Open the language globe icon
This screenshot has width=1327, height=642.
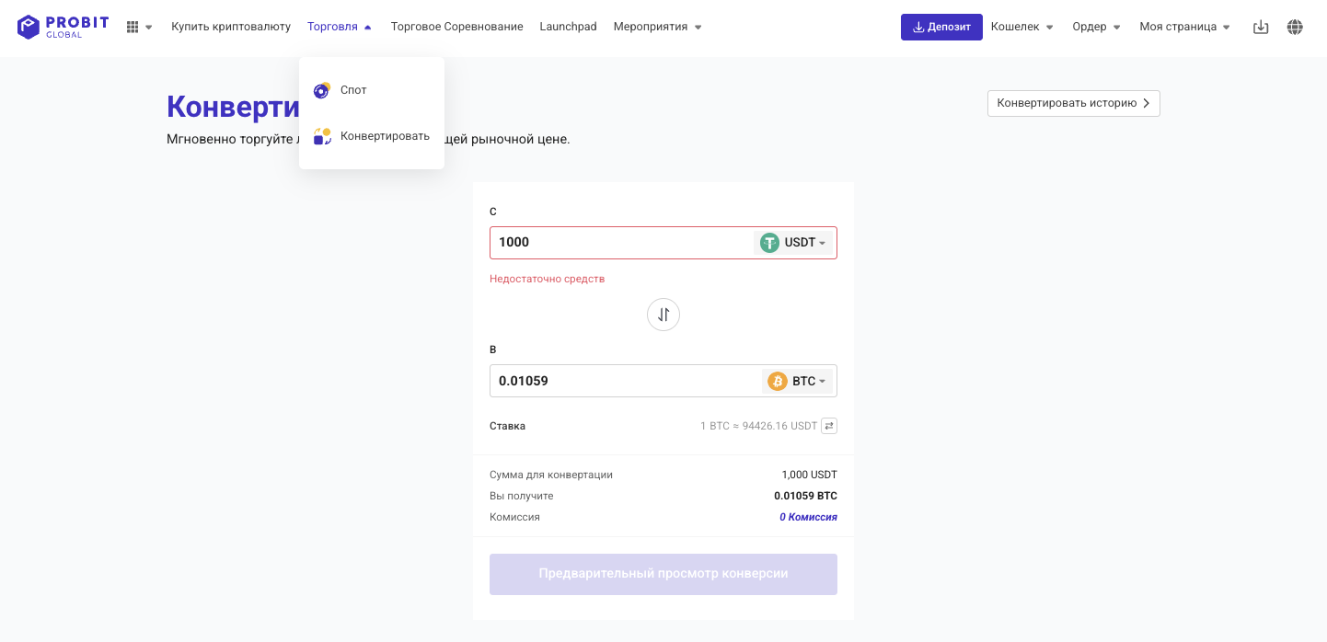(1295, 28)
